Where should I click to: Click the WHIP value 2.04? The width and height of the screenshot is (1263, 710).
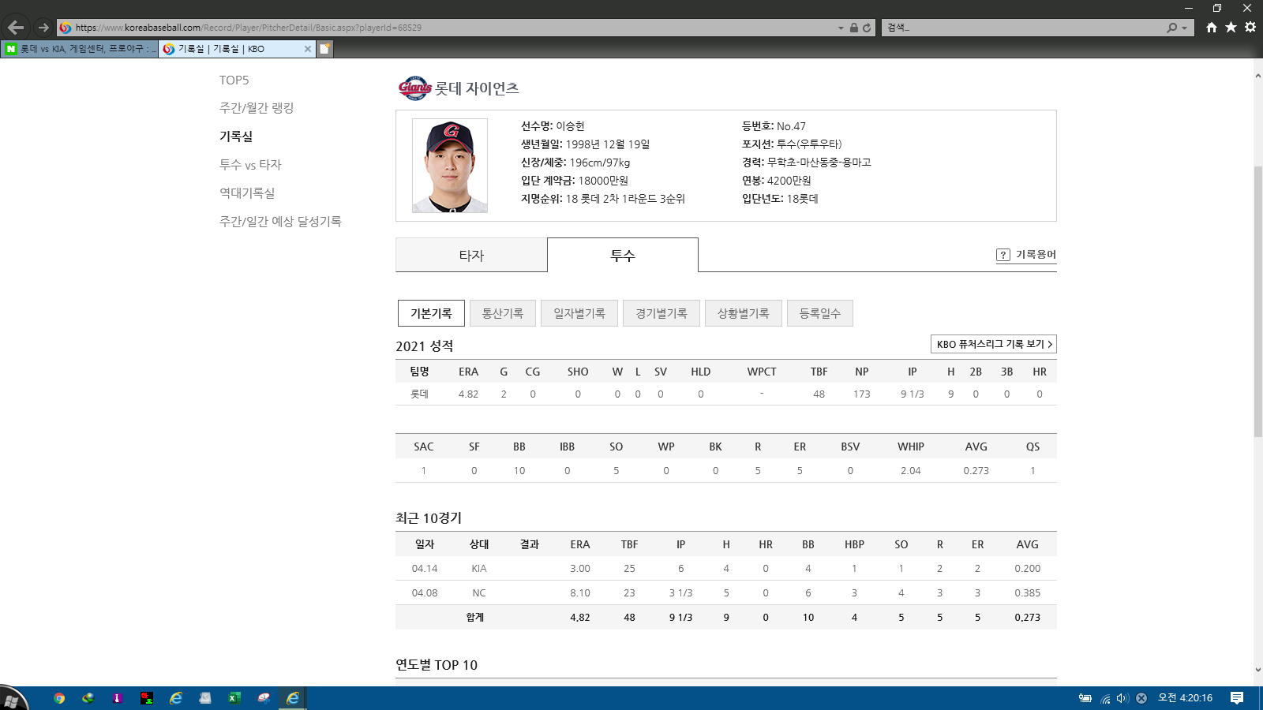point(911,471)
